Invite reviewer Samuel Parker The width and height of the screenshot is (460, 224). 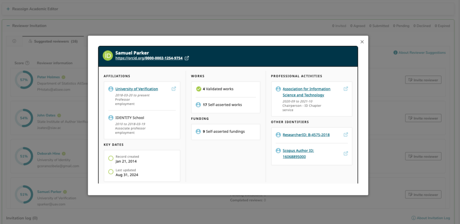pyautogui.click(x=423, y=194)
